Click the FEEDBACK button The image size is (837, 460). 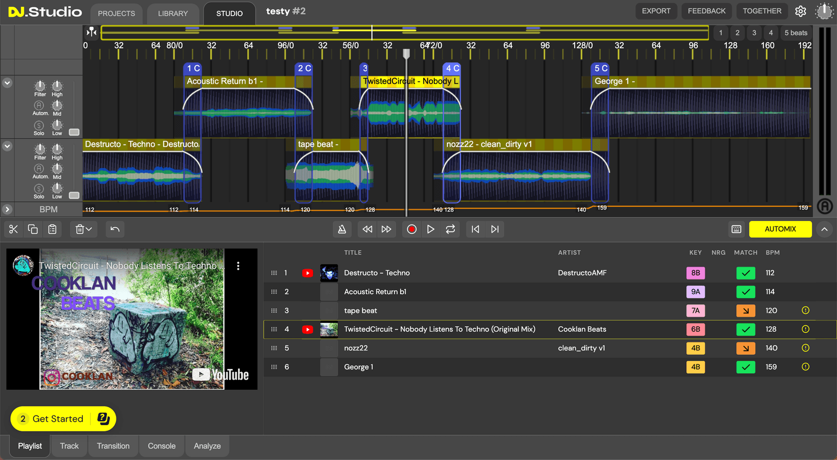pyautogui.click(x=706, y=11)
